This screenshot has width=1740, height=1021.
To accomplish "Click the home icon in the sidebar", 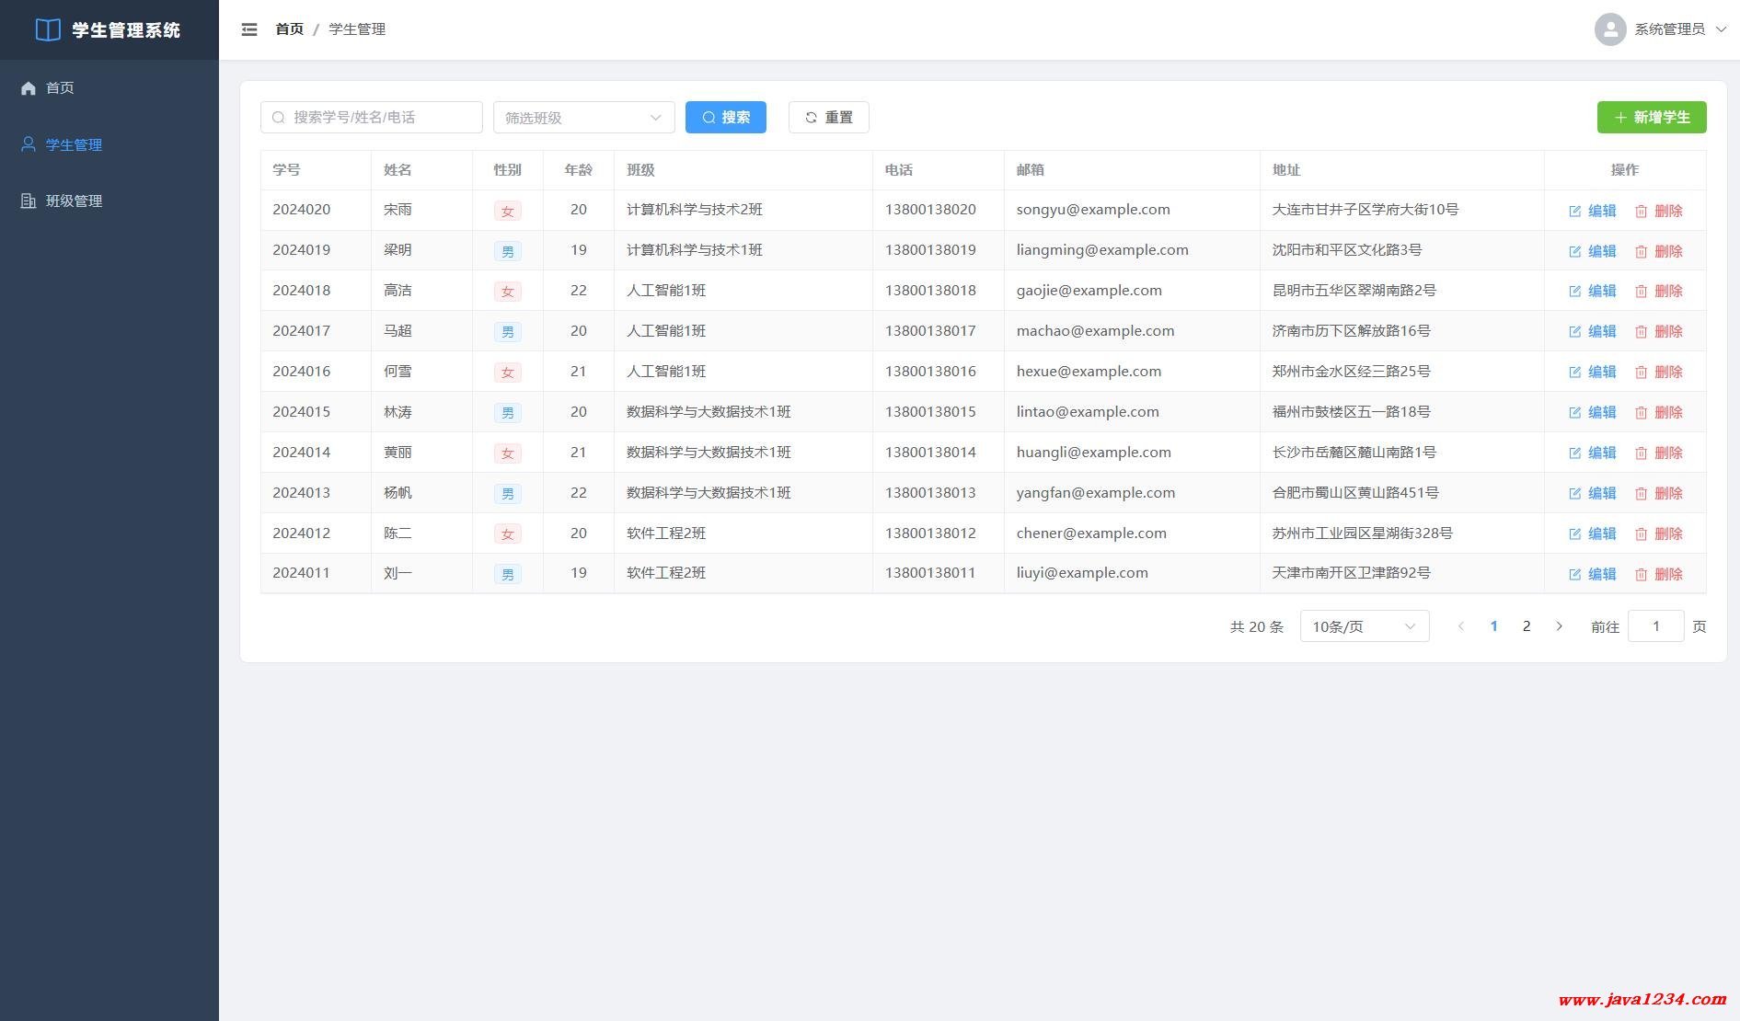I will point(29,88).
